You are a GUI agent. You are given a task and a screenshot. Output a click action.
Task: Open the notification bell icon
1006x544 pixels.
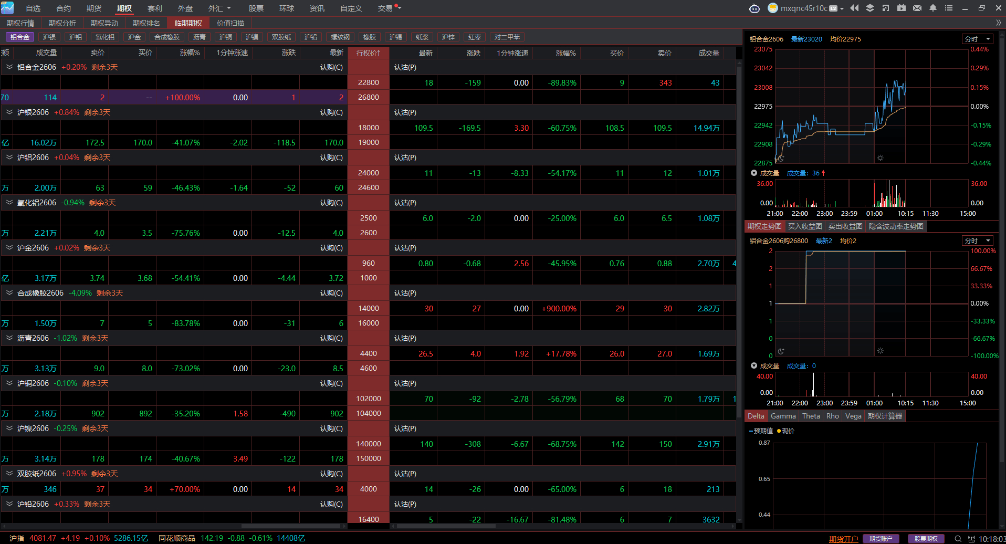pos(933,8)
